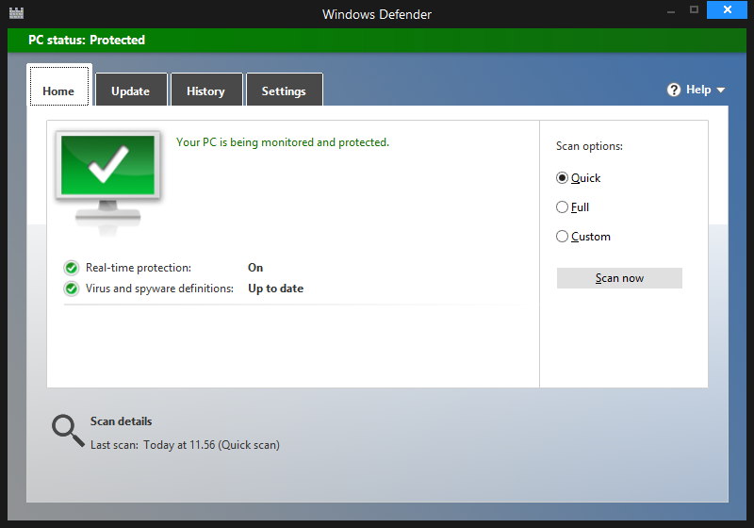Click the 'Last scan:' label
This screenshot has width=754, height=528.
click(x=114, y=445)
